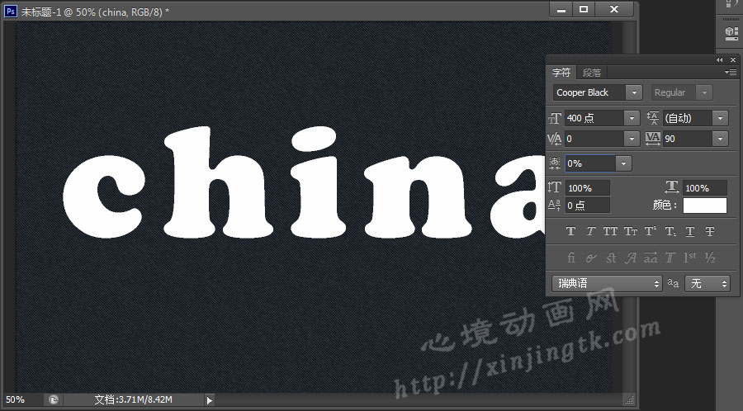Click the white text color swatch
Image resolution: width=743 pixels, height=411 pixels.
tap(704, 205)
